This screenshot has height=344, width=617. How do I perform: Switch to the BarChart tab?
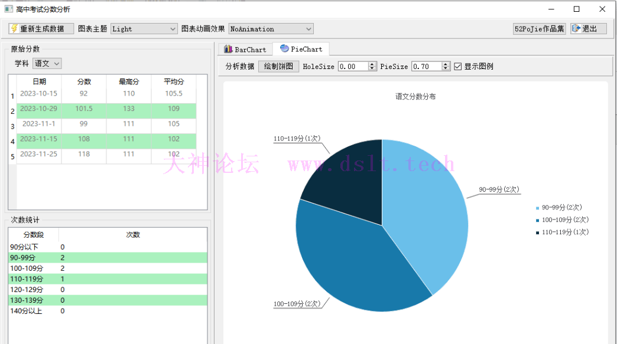[x=245, y=50]
